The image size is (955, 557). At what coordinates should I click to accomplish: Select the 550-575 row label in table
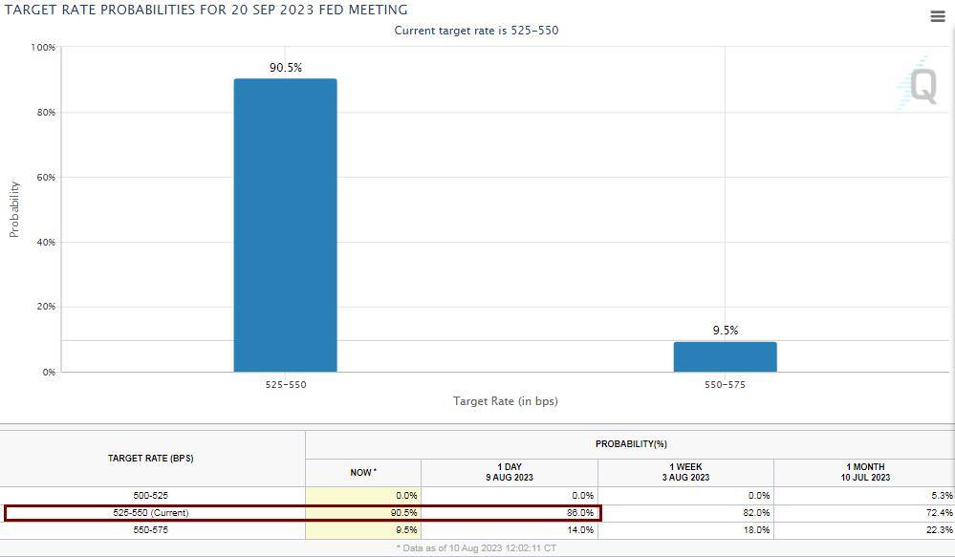coord(151,530)
